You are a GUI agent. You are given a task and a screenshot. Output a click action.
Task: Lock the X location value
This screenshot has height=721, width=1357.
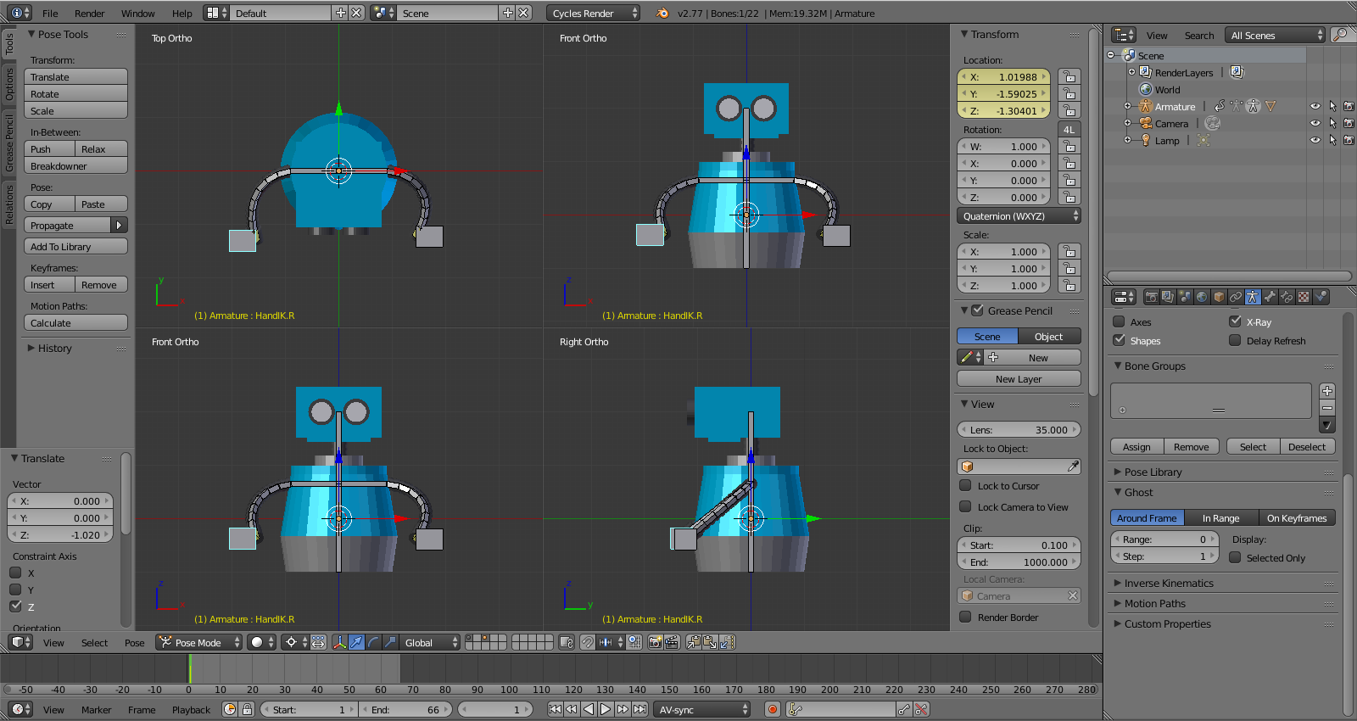tap(1069, 77)
